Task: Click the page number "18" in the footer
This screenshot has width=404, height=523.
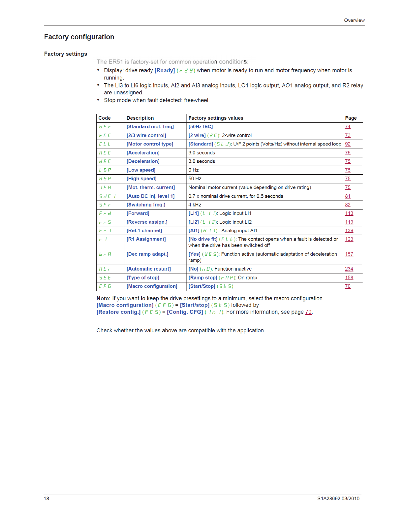Action: [47, 499]
